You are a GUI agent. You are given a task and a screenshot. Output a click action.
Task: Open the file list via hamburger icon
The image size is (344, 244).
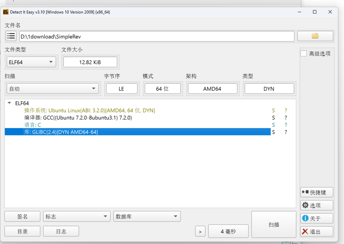click(x=11, y=36)
